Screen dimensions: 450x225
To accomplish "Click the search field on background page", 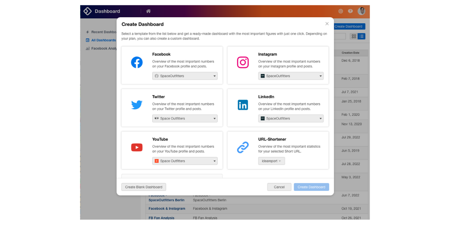I will [339, 36].
